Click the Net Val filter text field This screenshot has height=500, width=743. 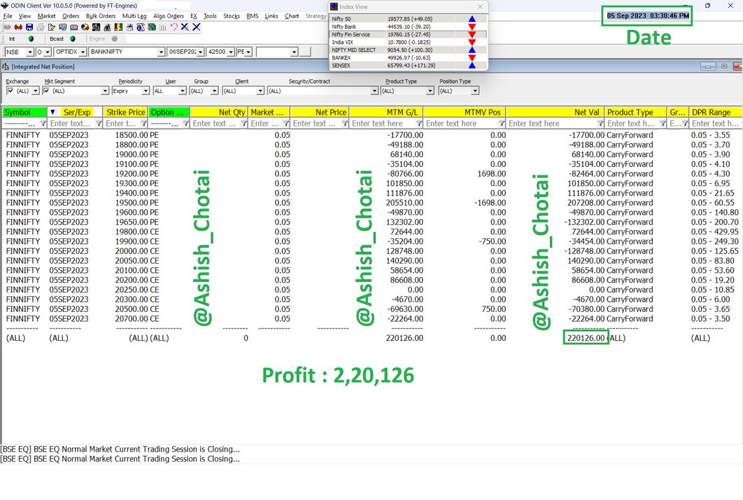(552, 123)
